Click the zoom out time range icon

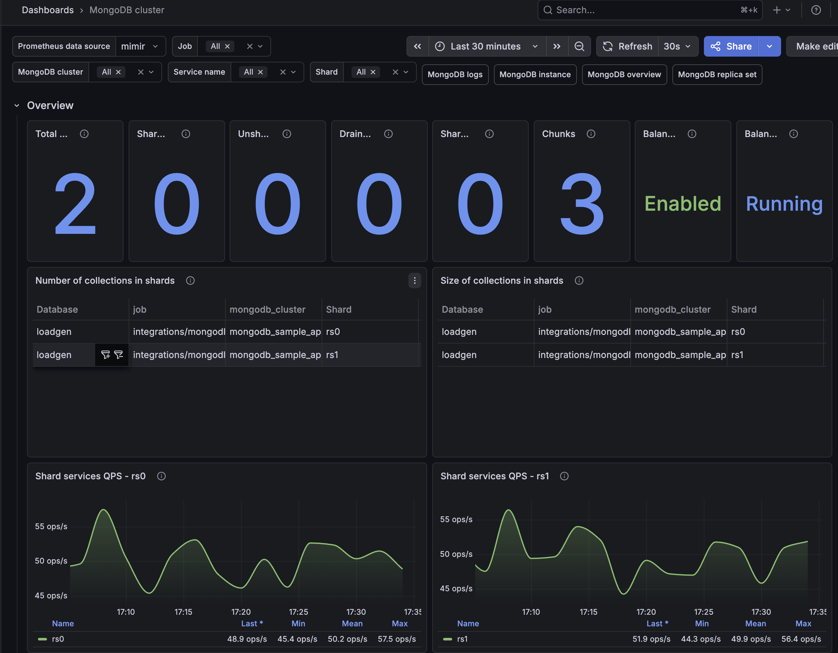579,46
